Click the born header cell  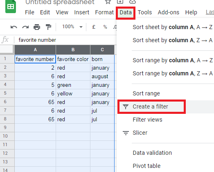tap(102, 59)
